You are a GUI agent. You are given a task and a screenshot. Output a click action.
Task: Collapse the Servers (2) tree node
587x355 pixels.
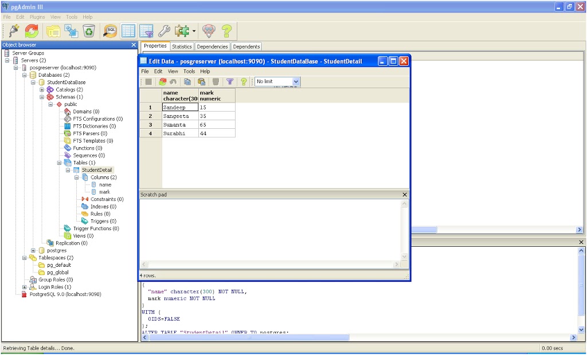coord(7,60)
